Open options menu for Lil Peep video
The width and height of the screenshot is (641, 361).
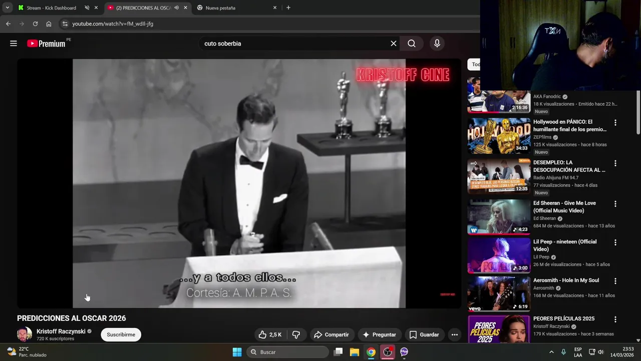[x=615, y=242]
